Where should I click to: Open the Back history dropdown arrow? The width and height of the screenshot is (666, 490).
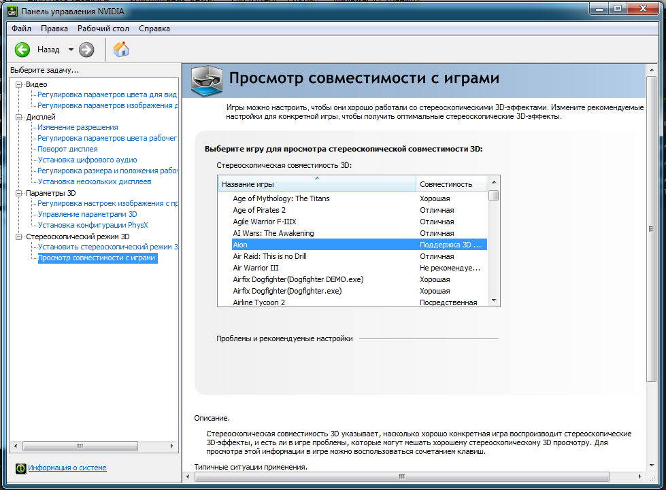[71, 50]
